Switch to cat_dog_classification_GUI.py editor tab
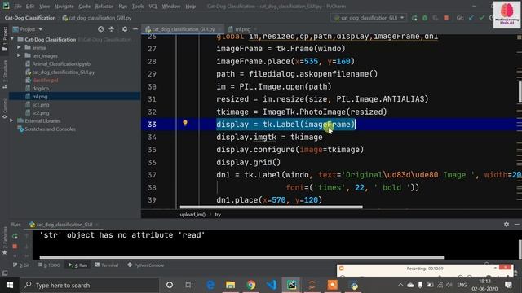The height and width of the screenshot is (293, 522). (x=183, y=29)
